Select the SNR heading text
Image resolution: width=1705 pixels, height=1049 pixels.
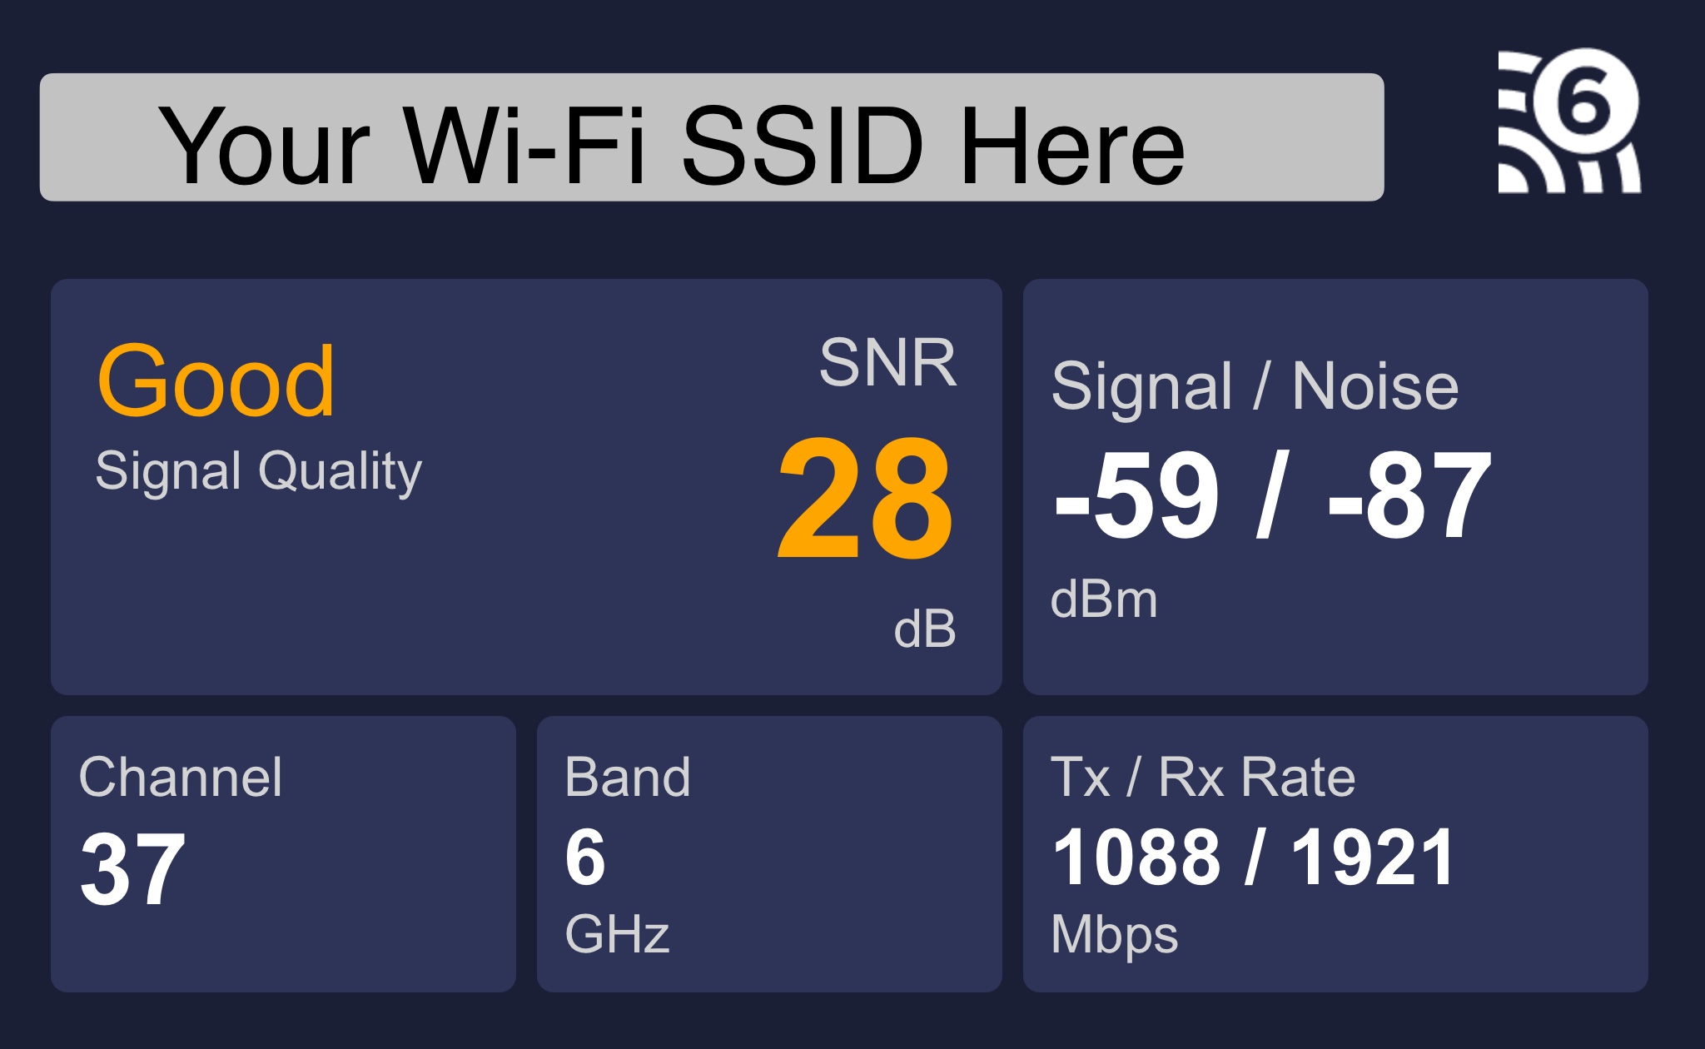coord(887,363)
